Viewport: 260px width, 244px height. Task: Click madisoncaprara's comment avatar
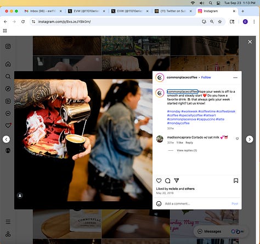(x=160, y=139)
